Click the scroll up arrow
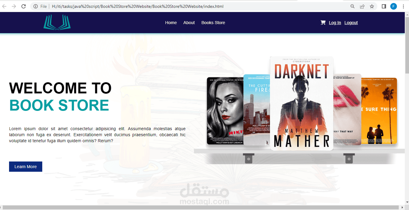Viewport: 409px width, 210px height. (x=407, y=14)
